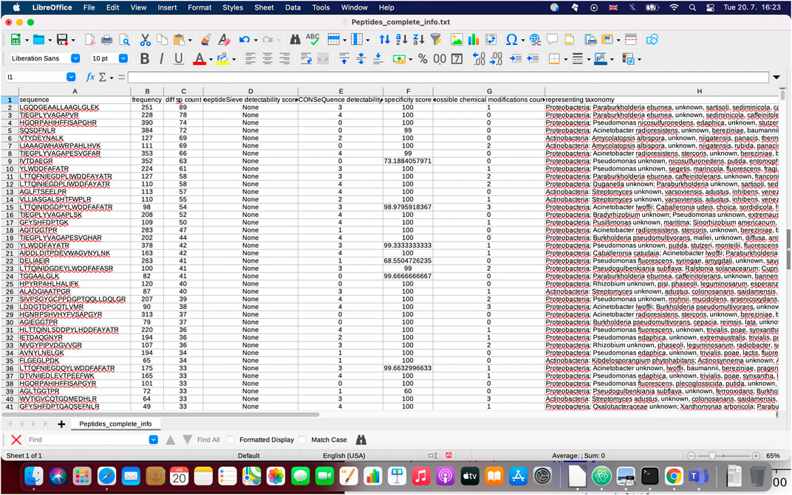Check the Match Case checkbox
Screen dimensions: 792x495
(303, 440)
